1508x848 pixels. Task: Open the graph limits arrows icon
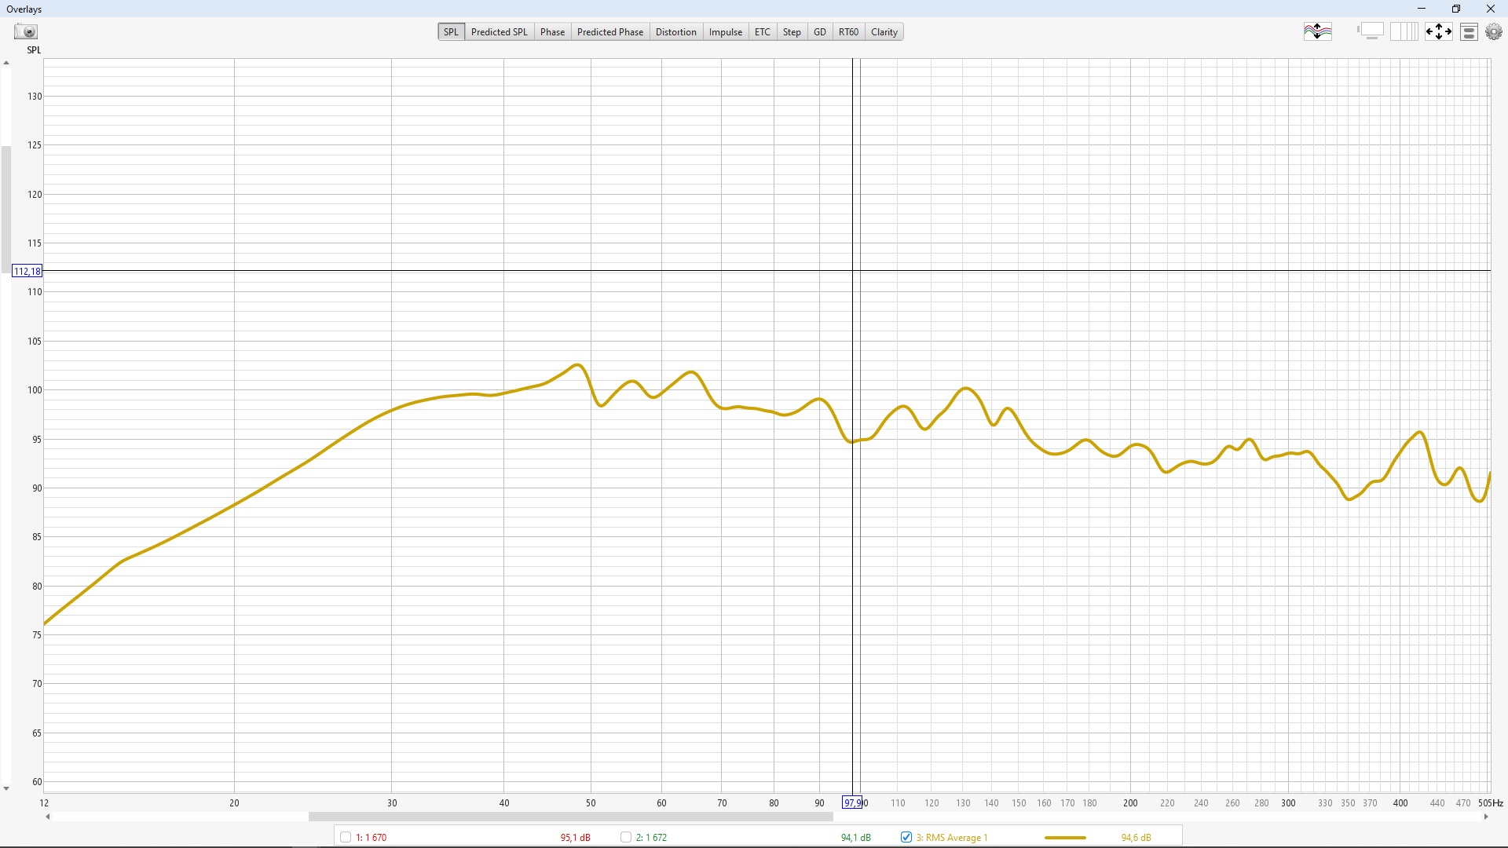click(1439, 31)
